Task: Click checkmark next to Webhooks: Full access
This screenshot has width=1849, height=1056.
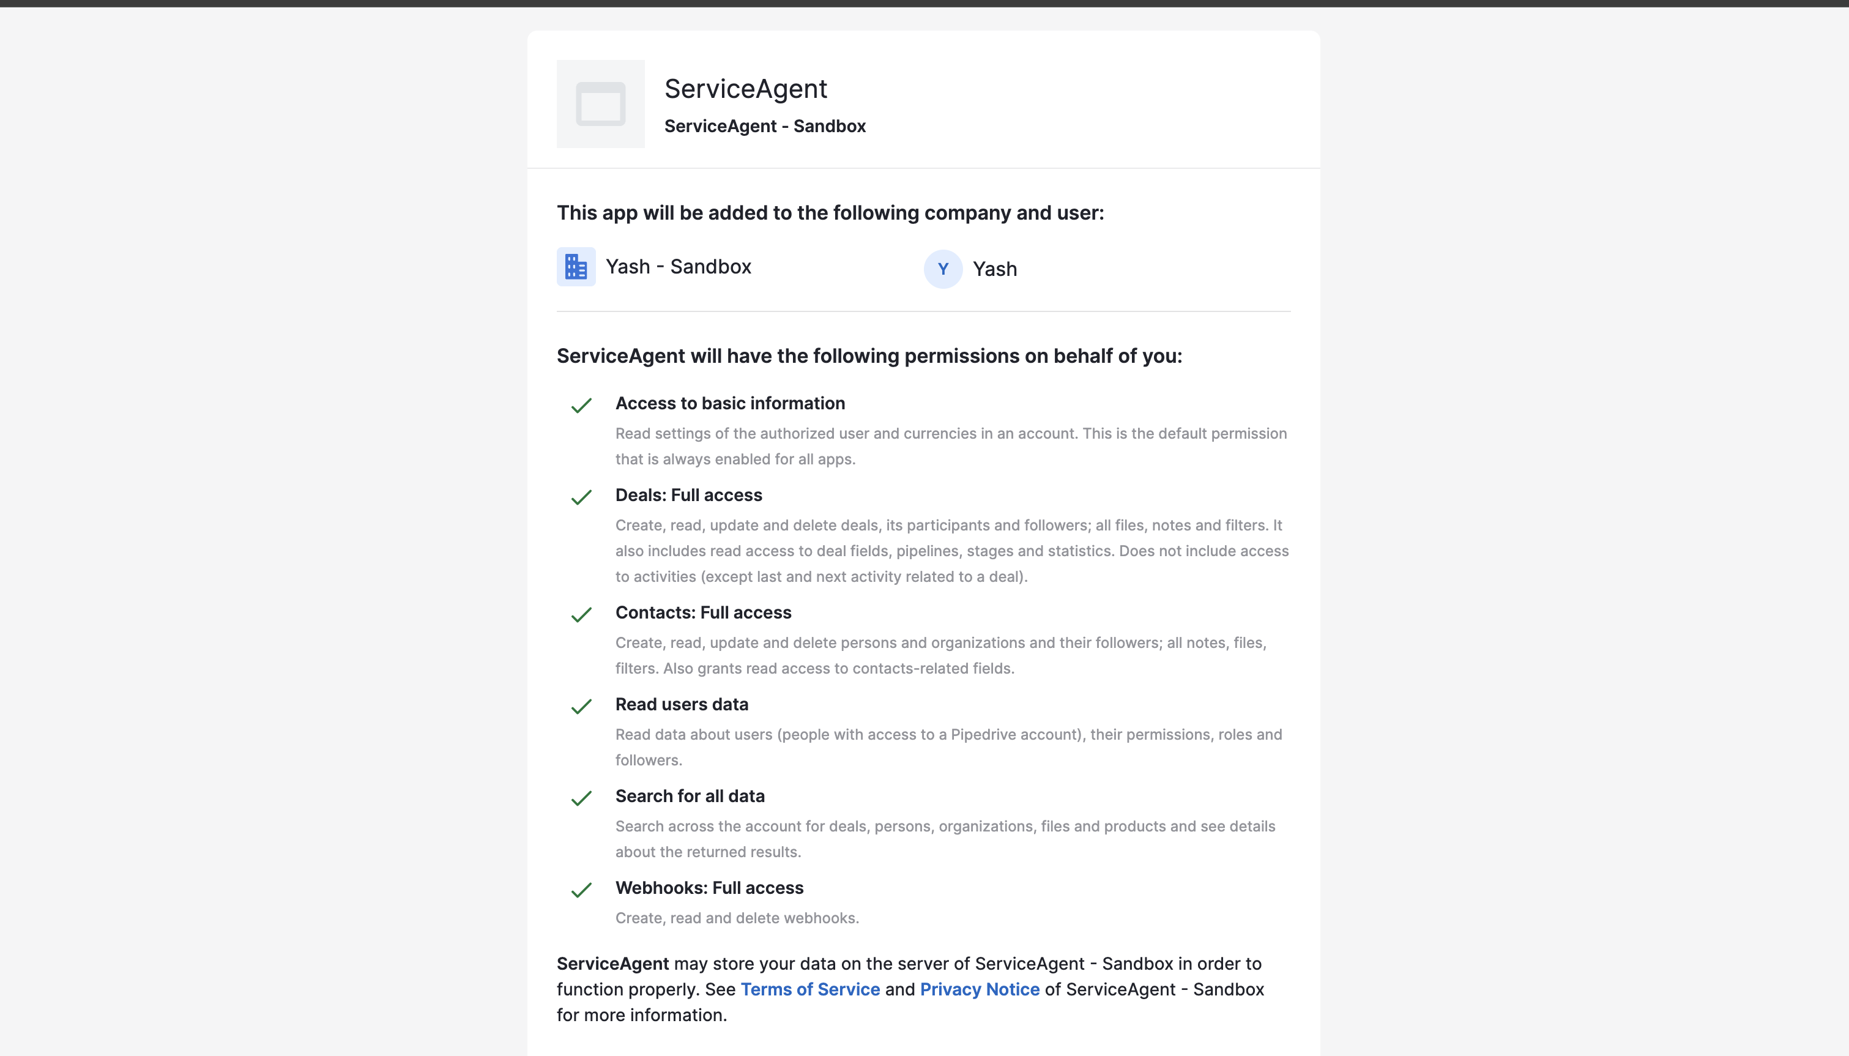Action: pyautogui.click(x=581, y=890)
